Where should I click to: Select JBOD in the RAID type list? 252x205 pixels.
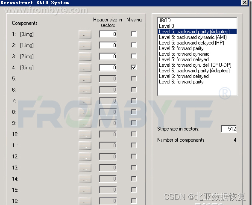tap(197, 21)
